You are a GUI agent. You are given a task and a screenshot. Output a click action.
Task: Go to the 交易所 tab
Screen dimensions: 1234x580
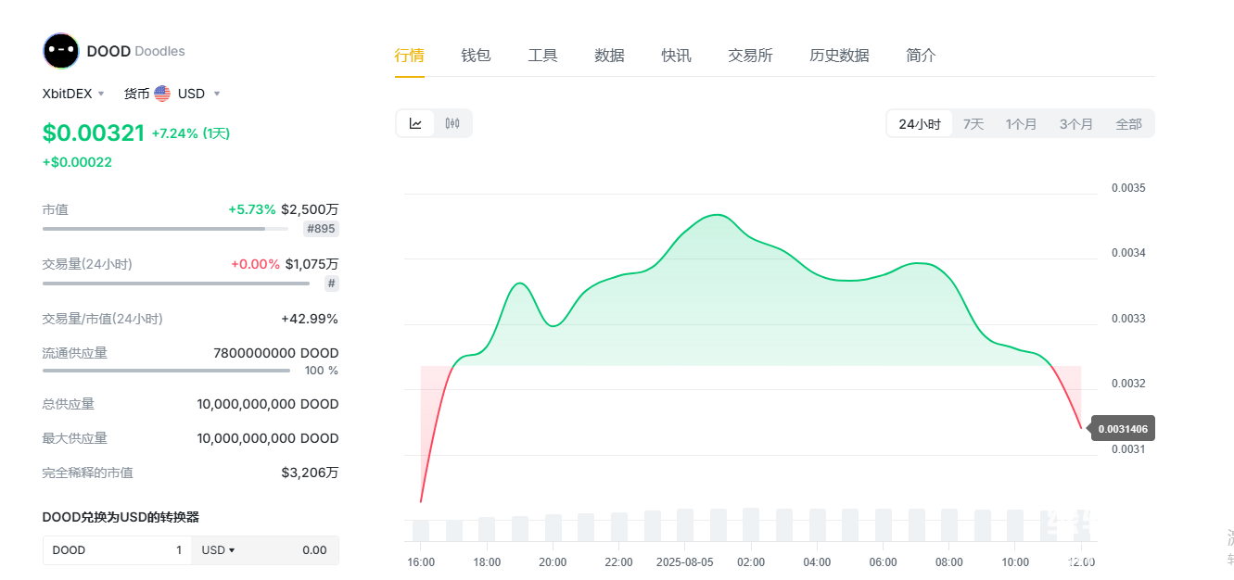750,56
